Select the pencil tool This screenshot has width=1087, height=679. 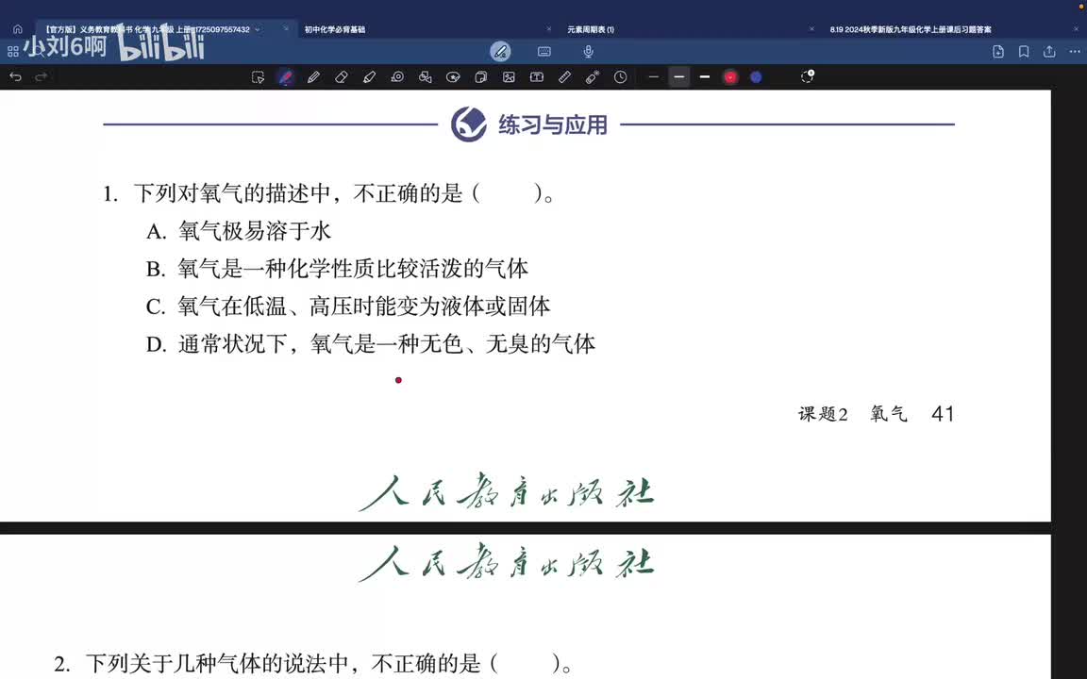[x=313, y=77]
